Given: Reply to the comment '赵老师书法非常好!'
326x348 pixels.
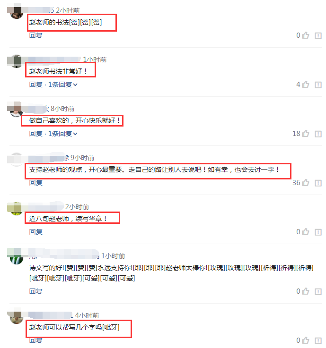Looking at the screenshot, I should pyautogui.click(x=36, y=85).
